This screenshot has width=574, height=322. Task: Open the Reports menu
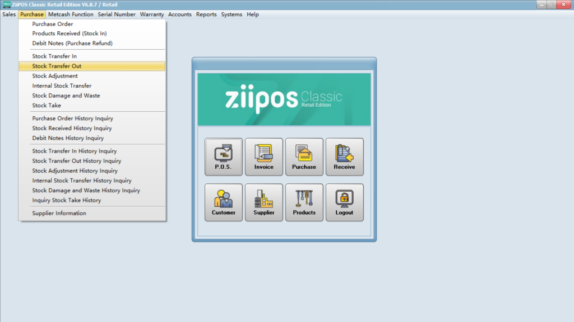click(206, 15)
